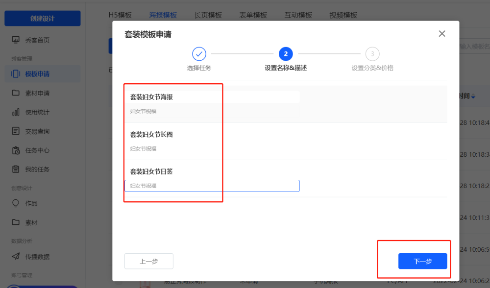Switch to the 长页模板 tab
This screenshot has height=288, width=490.
(x=208, y=15)
